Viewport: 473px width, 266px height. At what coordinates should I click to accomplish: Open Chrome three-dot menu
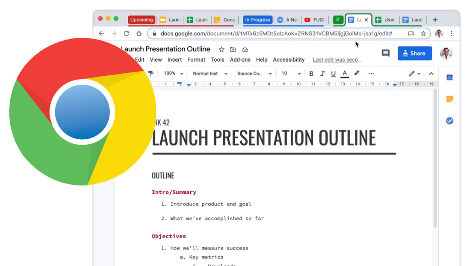click(452, 33)
